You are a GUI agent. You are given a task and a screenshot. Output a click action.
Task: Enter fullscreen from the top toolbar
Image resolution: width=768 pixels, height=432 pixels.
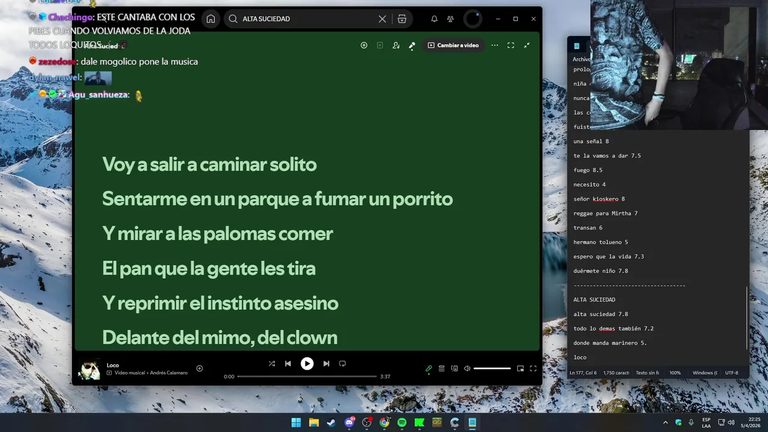click(511, 45)
